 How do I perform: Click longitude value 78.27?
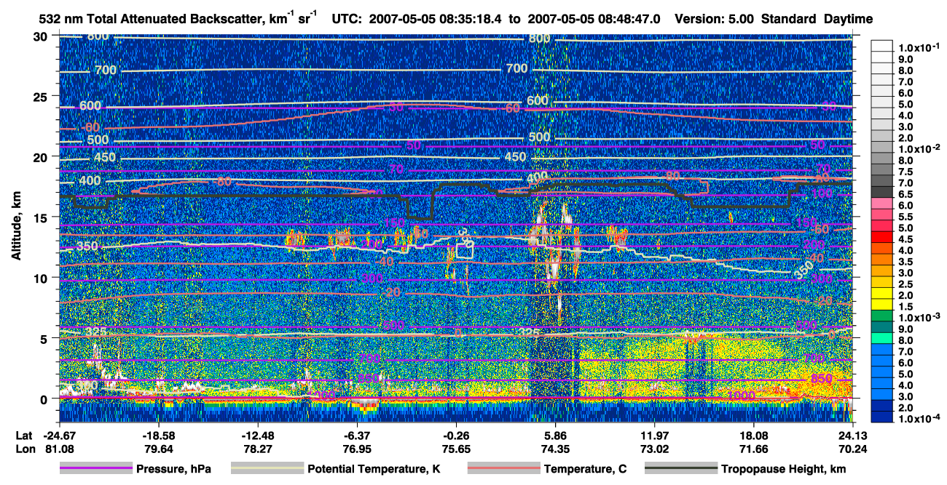click(258, 449)
